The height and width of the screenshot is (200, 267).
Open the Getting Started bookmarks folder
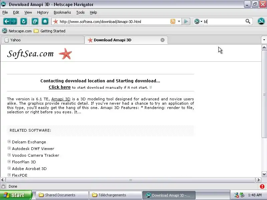[49, 31]
